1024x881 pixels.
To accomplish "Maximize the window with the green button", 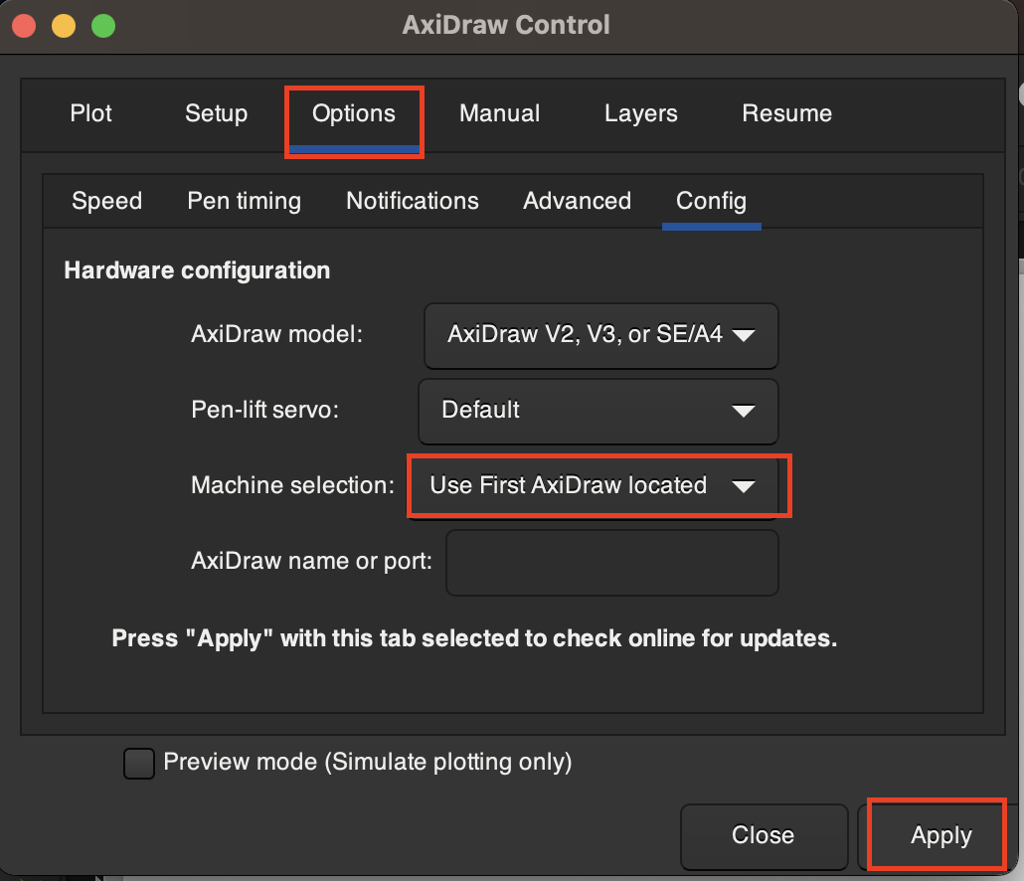I will pyautogui.click(x=103, y=26).
